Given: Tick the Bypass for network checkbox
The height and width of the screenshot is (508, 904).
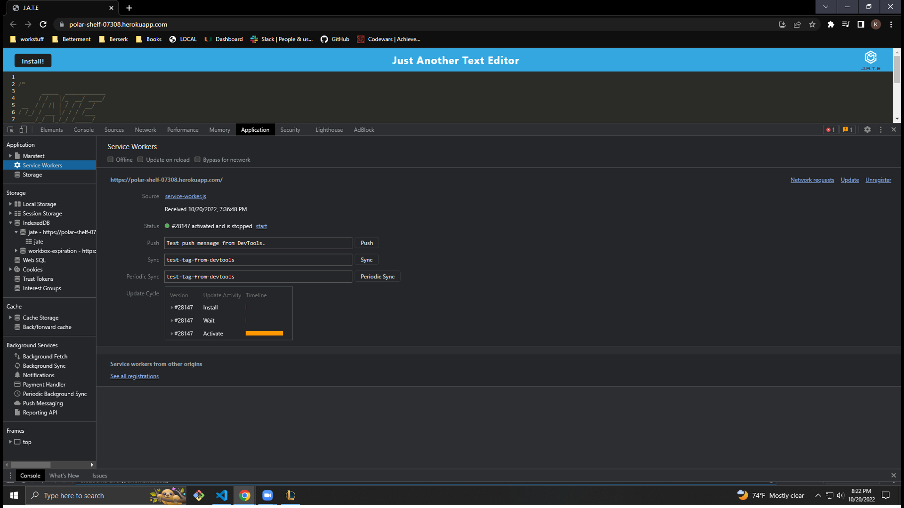Looking at the screenshot, I should tap(198, 159).
